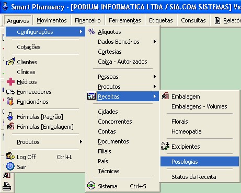Click the Excipientes icon in the submenu

165,146
